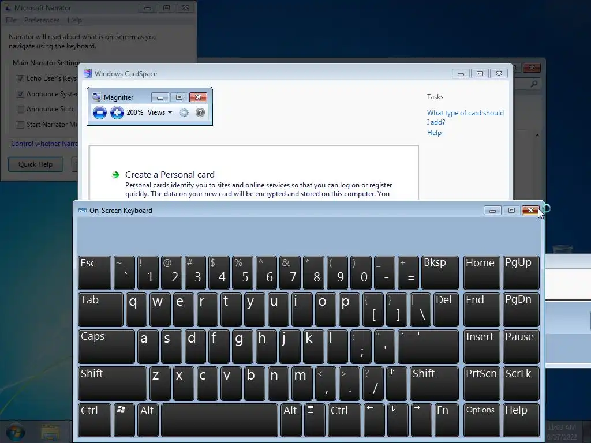
Task: Toggle the left Ctrl key
Action: pos(95,420)
